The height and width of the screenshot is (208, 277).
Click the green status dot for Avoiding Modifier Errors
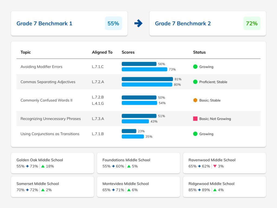click(195, 67)
